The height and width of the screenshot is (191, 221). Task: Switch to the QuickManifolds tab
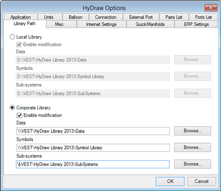tap(150, 24)
